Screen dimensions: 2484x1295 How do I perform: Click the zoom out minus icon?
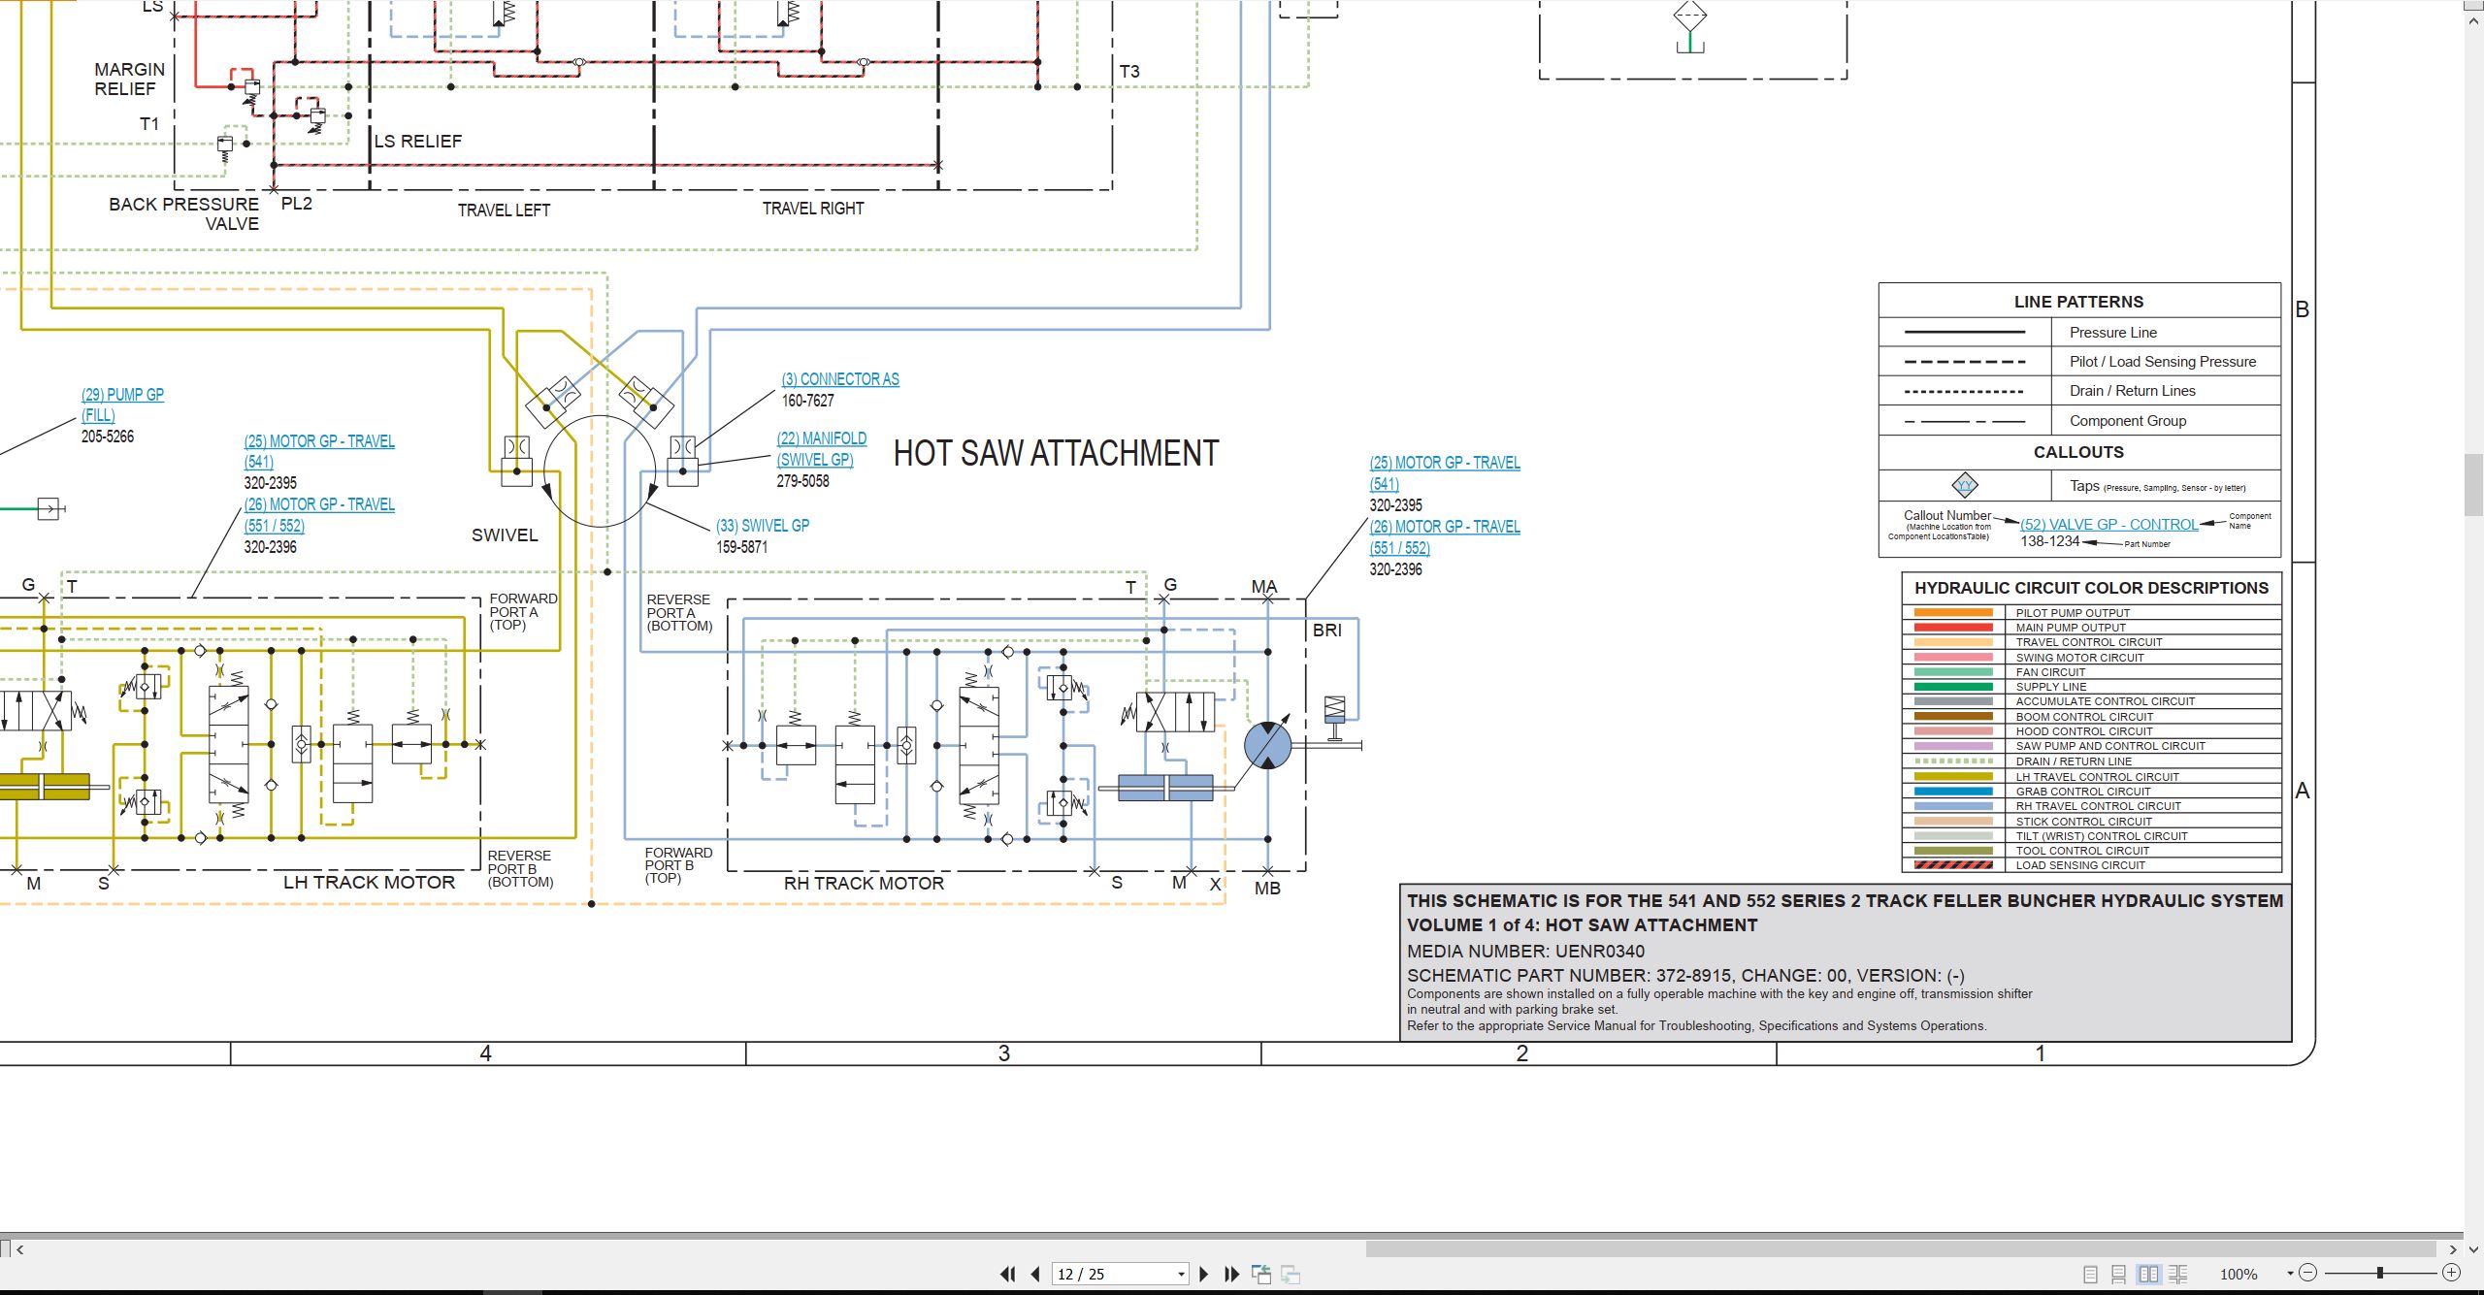click(x=2308, y=1273)
